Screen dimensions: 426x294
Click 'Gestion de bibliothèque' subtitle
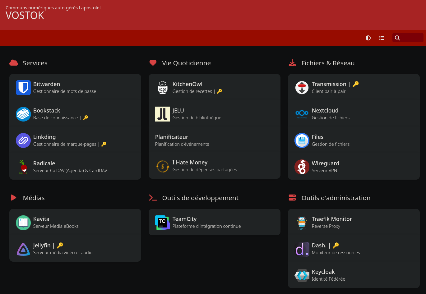(197, 118)
